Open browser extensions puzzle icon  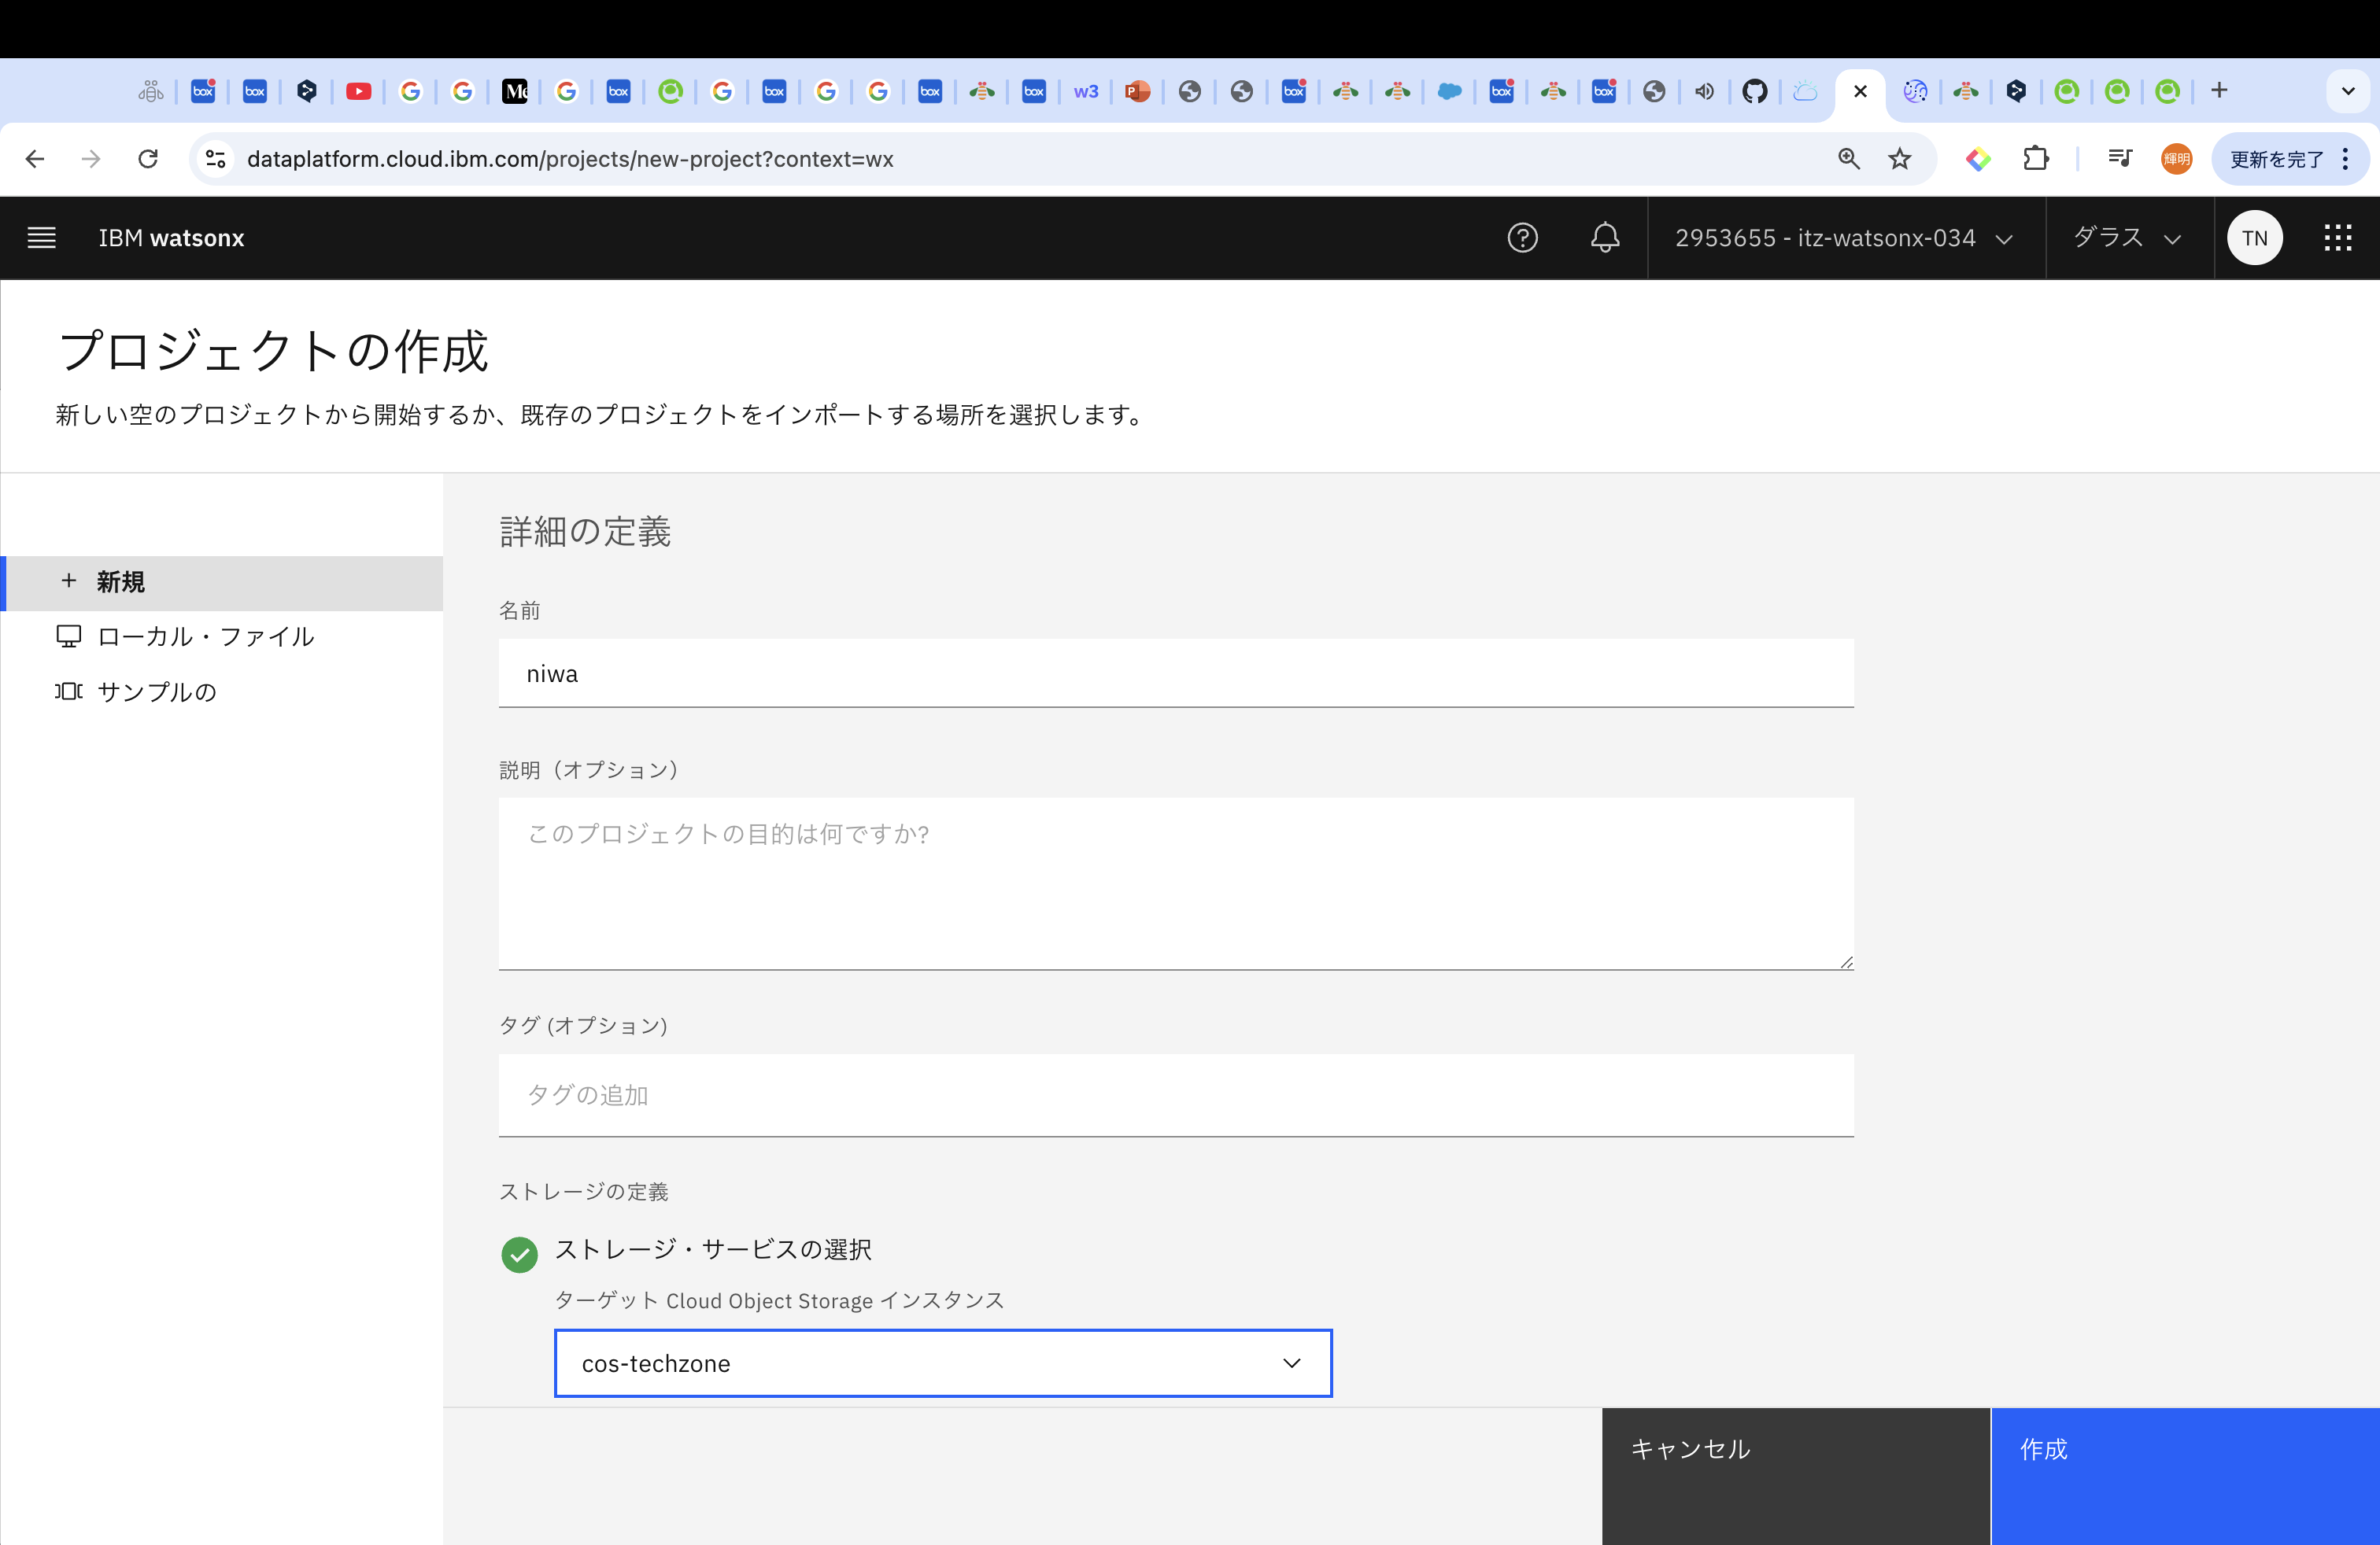pos(2036,159)
